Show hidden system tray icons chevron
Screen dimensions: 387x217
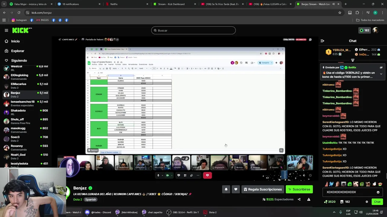334,212
